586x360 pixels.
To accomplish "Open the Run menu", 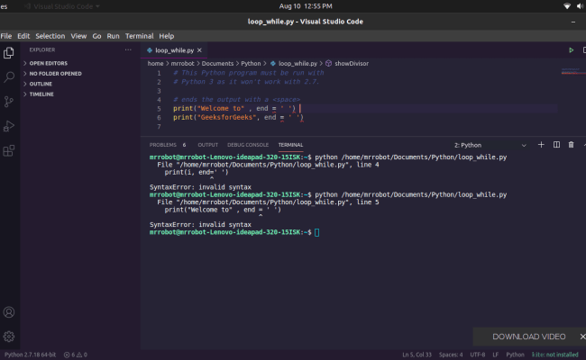I will tap(113, 36).
